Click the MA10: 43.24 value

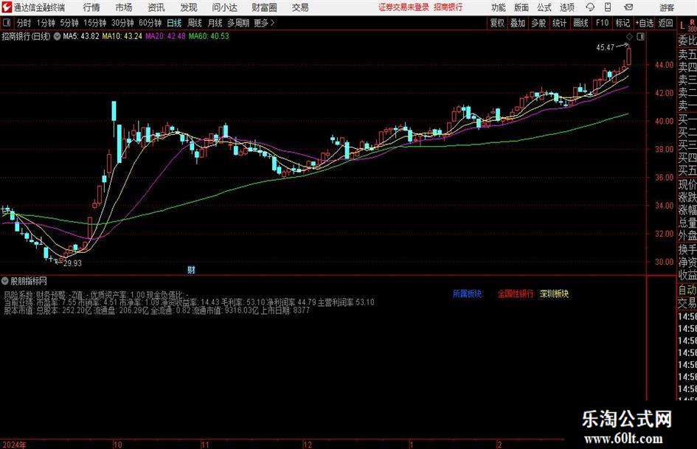click(x=122, y=36)
